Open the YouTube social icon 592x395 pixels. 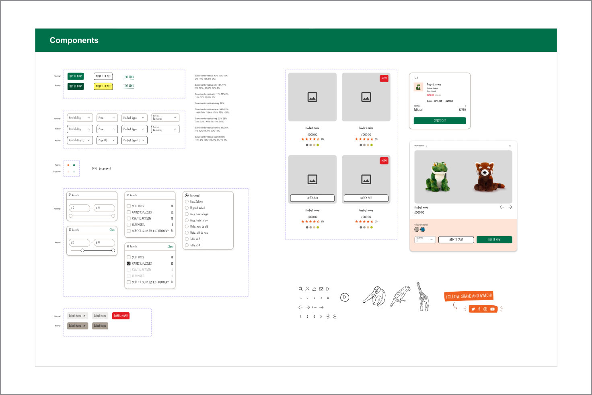coord(492,309)
